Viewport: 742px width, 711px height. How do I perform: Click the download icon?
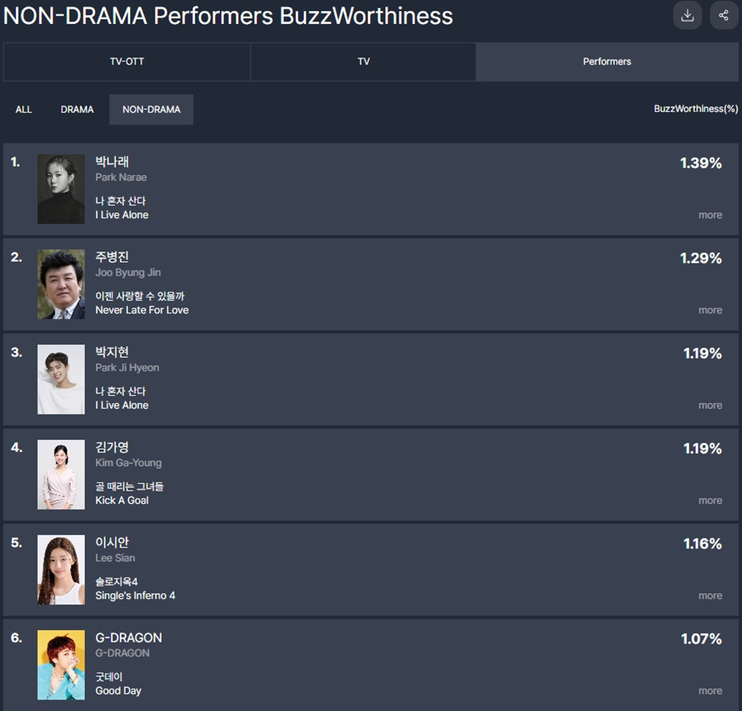pos(687,16)
